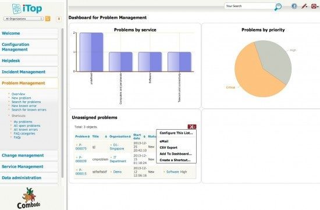Screen dimensions: 320x210
Task: Click the red list tools button
Action: (192, 127)
